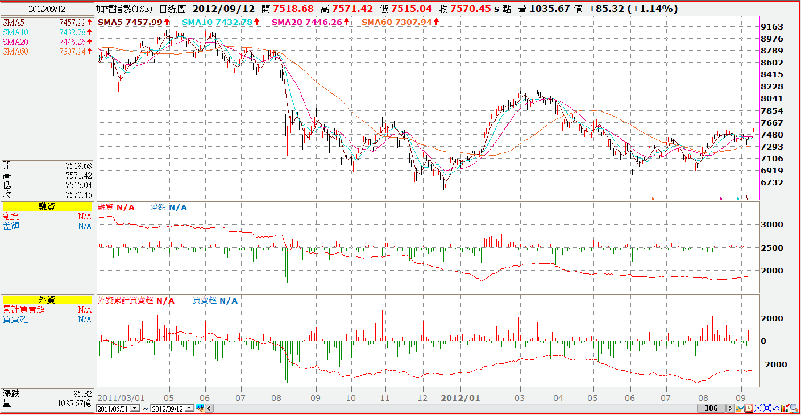Click SMA5 row in left panel
The height and width of the screenshot is (415, 801).
point(47,22)
